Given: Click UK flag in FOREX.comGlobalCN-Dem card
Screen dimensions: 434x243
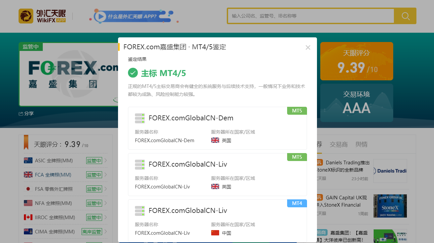Looking at the screenshot, I should [x=215, y=140].
